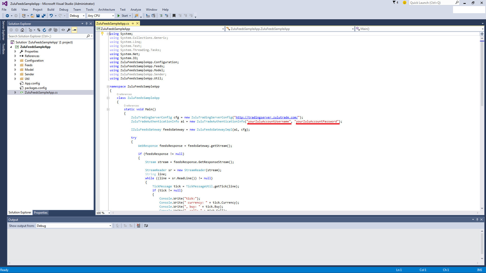Expand the Feeds folder in Solution Explorer
Screen dimensions: 486x273
[15, 65]
